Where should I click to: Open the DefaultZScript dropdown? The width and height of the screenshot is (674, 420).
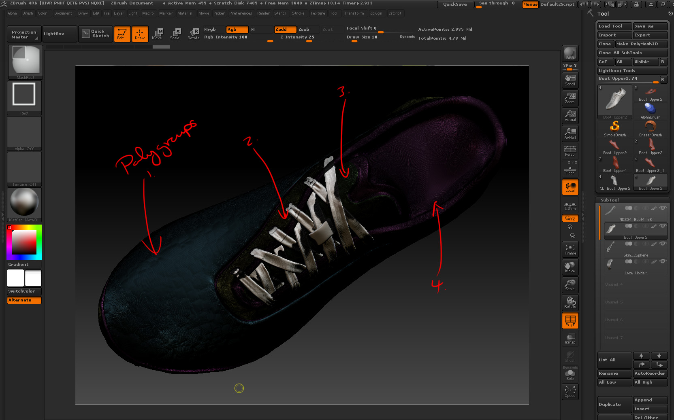click(x=558, y=4)
